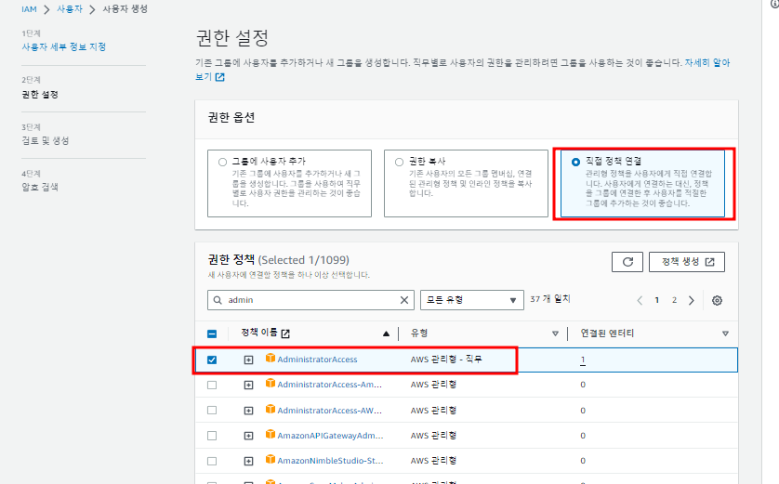
Task: Check the AmazonAPIGatewayAdm... policy checkbox
Action: pos(212,436)
